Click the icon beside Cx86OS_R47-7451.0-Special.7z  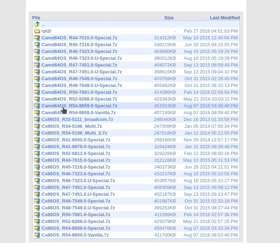37,188
